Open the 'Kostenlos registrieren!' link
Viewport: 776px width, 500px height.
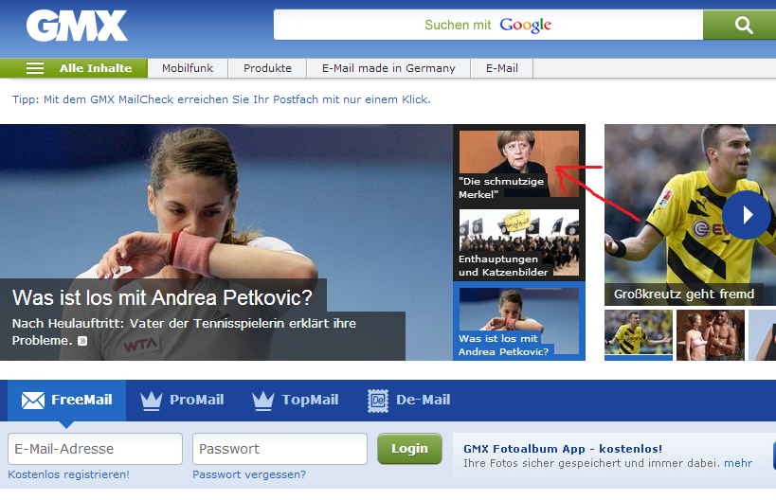click(68, 474)
